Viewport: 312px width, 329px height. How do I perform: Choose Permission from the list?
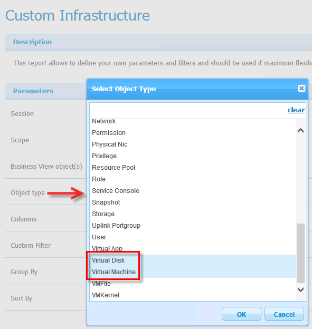coord(193,133)
